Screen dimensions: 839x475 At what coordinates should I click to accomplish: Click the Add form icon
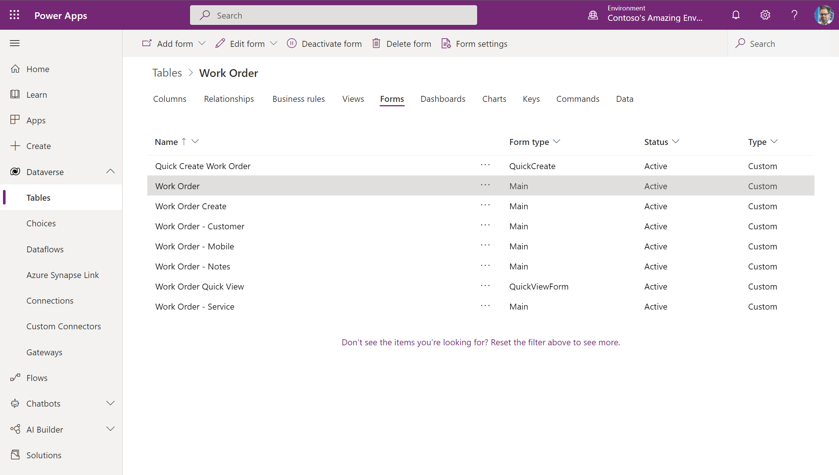coord(147,43)
